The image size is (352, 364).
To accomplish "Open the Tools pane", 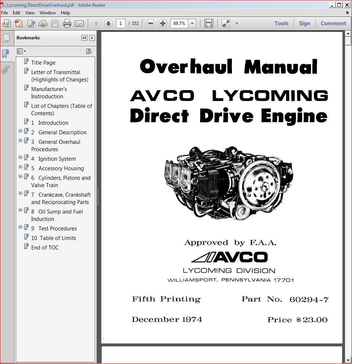I will pyautogui.click(x=281, y=23).
